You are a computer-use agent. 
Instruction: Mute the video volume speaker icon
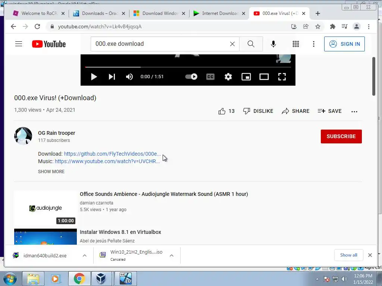pyautogui.click(x=129, y=77)
